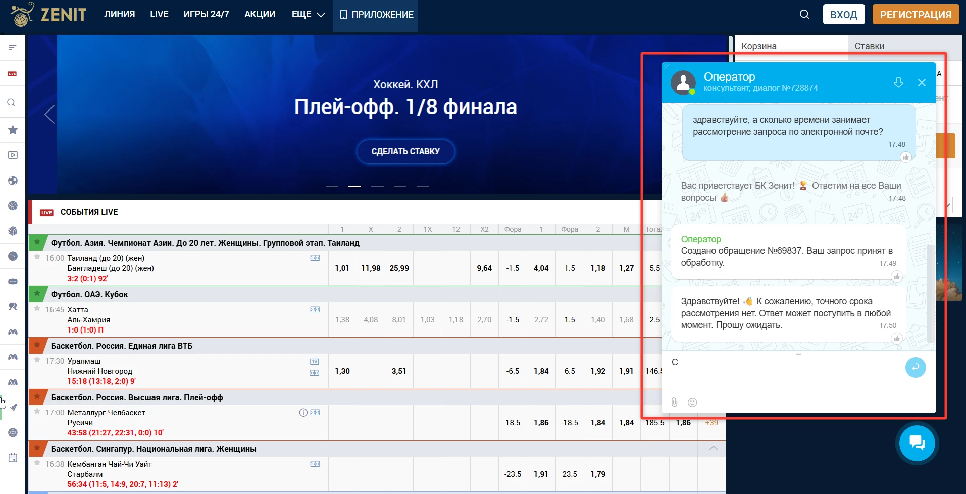Click the search magnifier in the top header
Image resolution: width=966 pixels, height=494 pixels.
pos(804,14)
